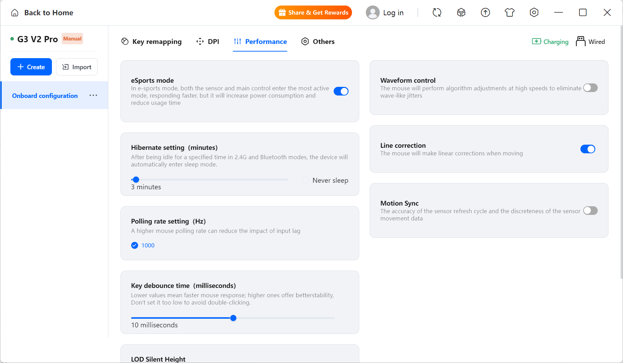
Task: Go Back to Home
Action: (48, 13)
